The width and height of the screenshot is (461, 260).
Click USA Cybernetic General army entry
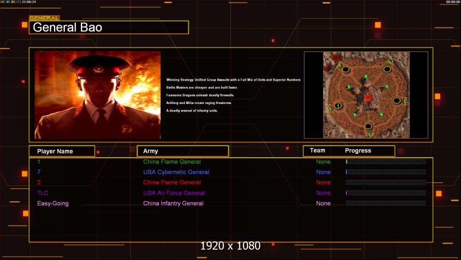(x=176, y=172)
